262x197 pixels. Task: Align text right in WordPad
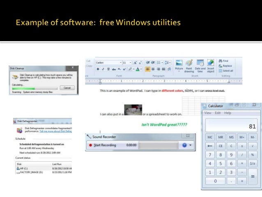coord(159,69)
